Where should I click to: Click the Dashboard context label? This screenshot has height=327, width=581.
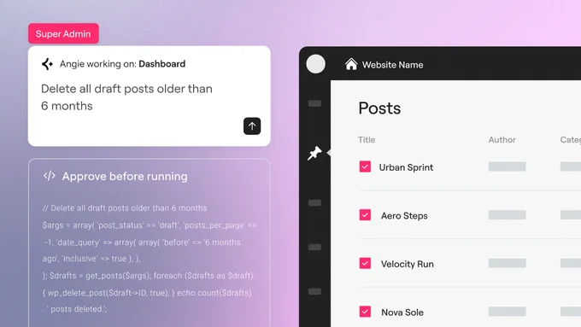point(162,64)
